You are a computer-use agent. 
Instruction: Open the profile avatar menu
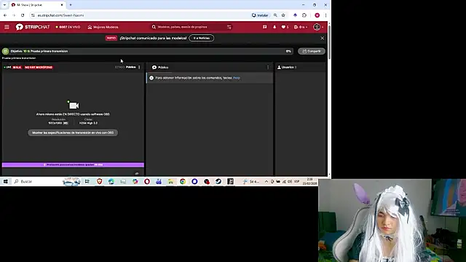click(x=318, y=27)
